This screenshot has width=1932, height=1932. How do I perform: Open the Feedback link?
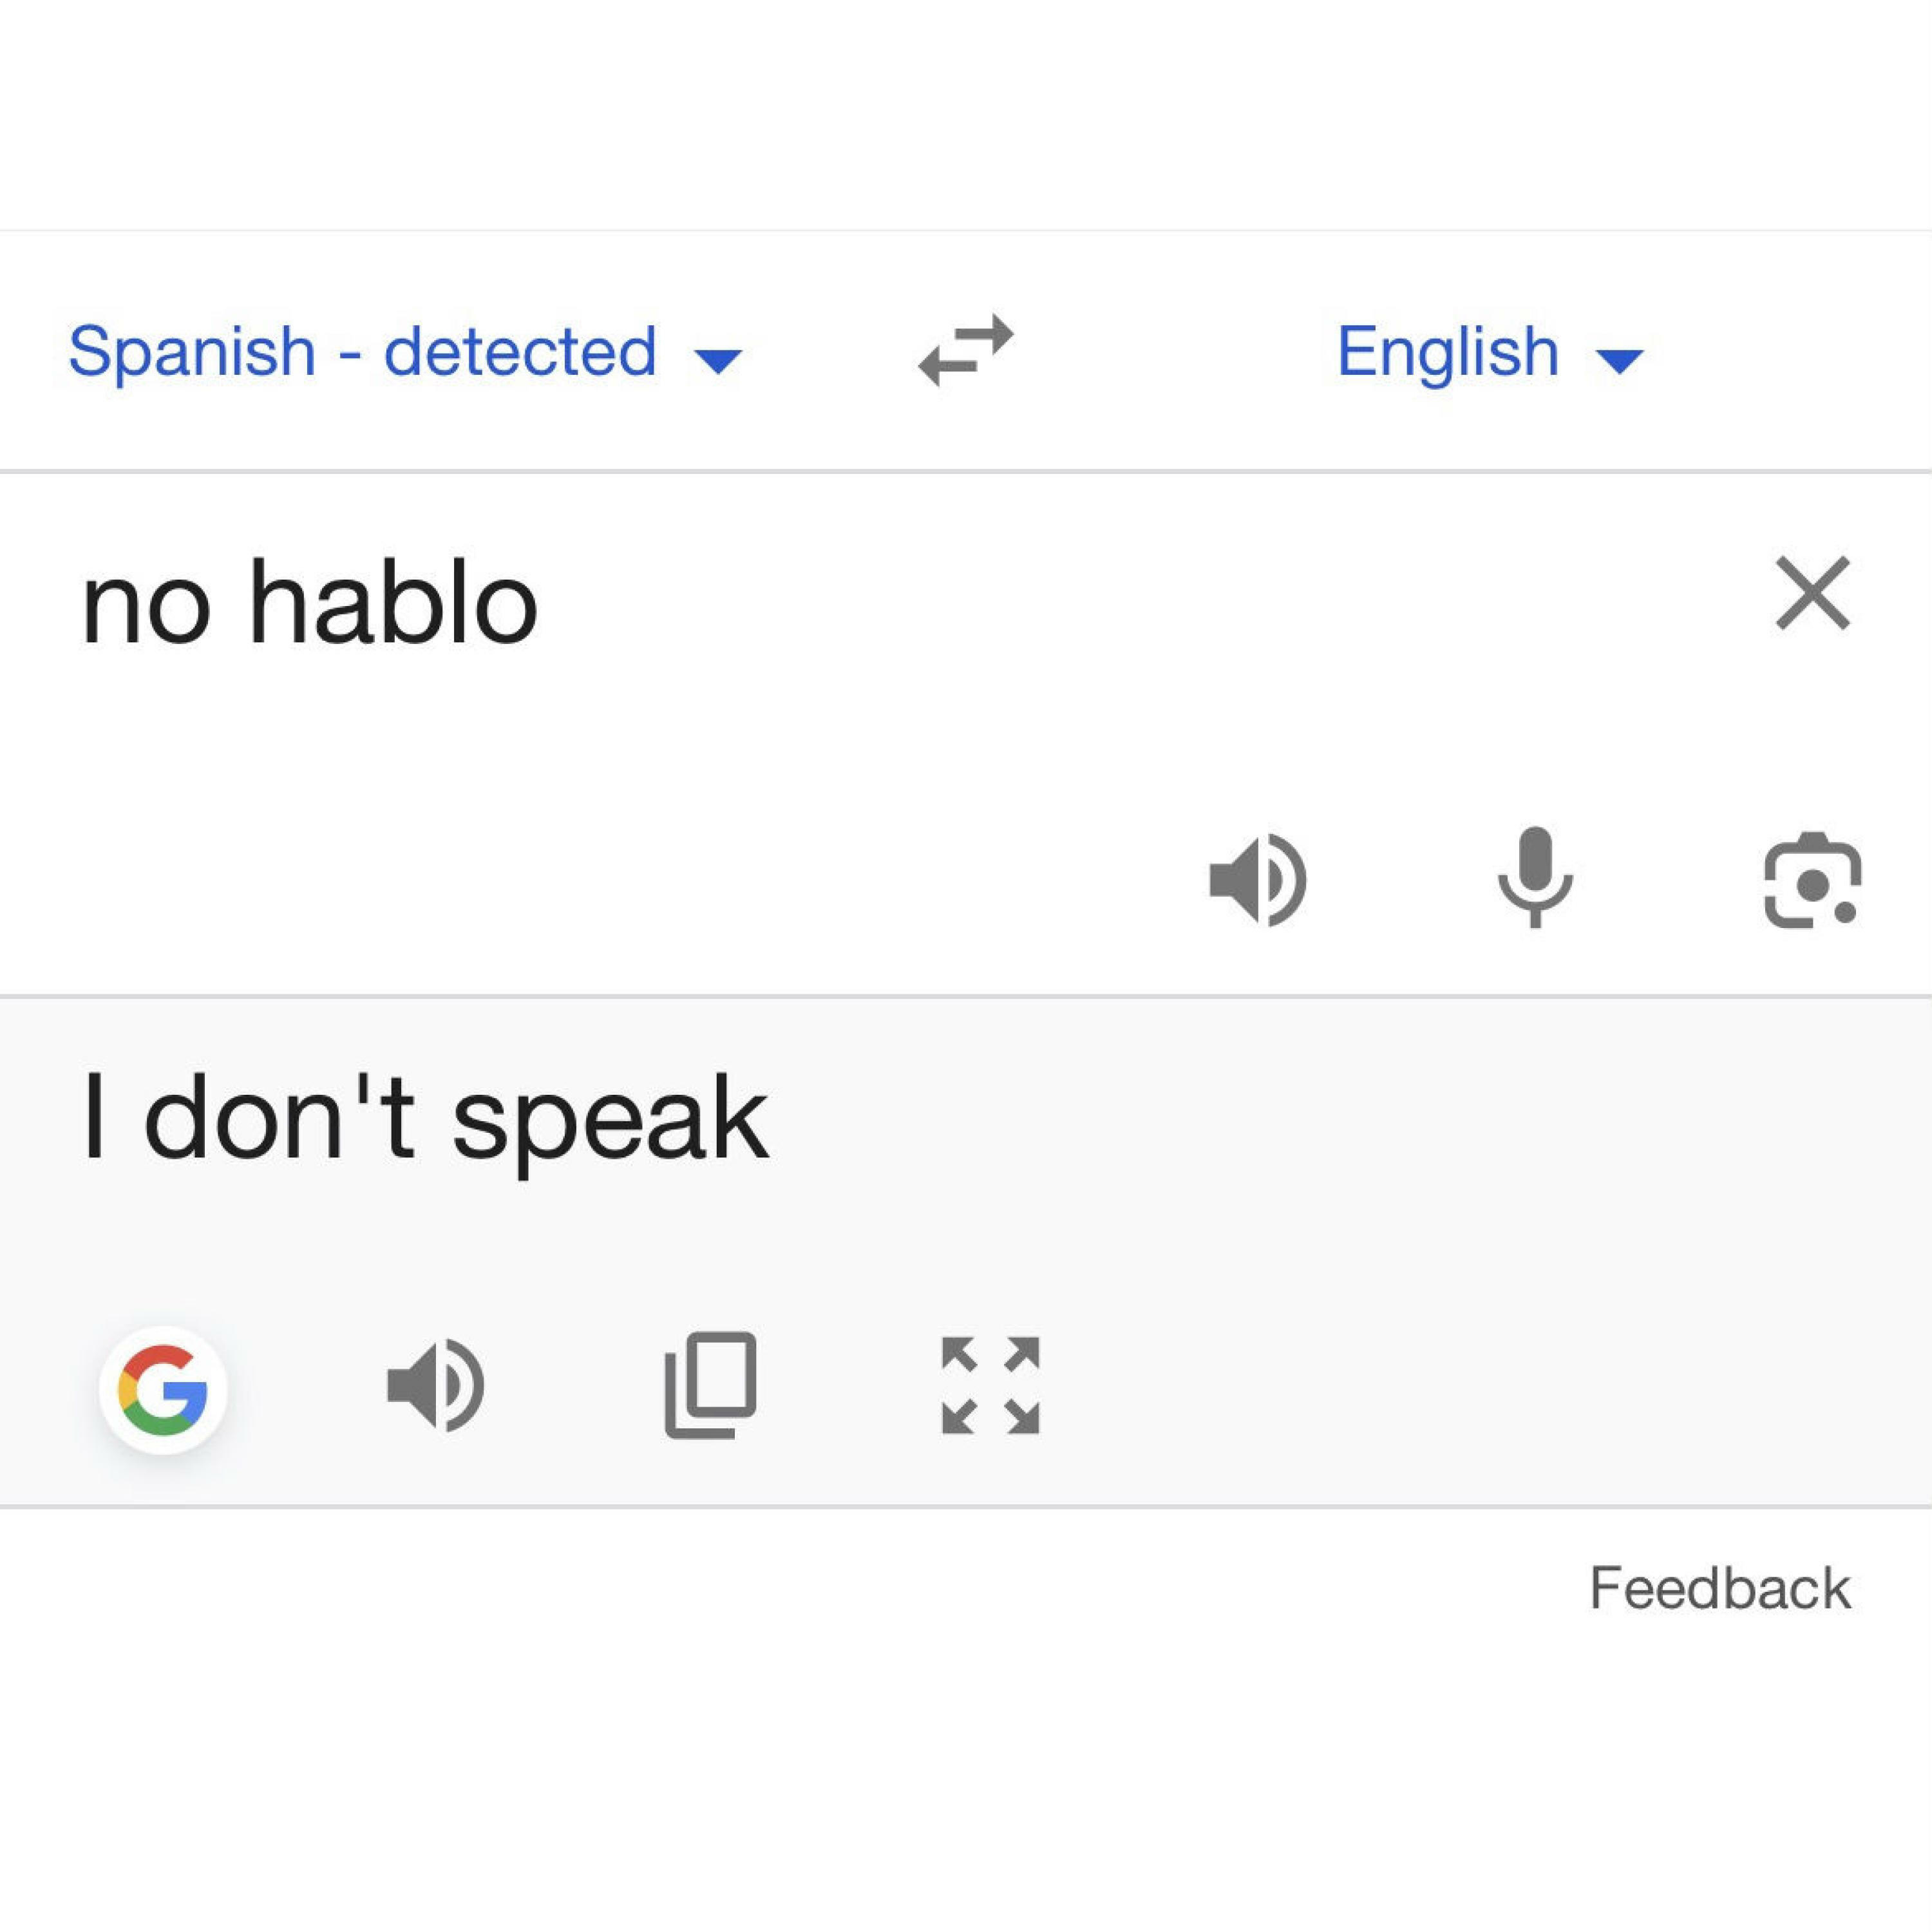tap(1720, 1589)
